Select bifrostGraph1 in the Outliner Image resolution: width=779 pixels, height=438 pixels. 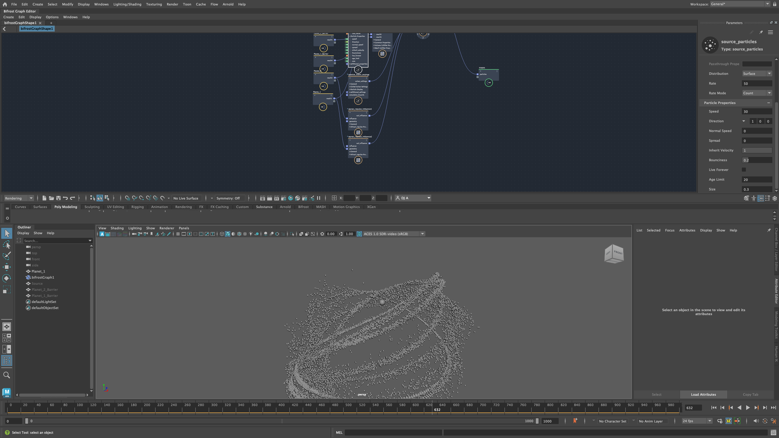tap(43, 277)
